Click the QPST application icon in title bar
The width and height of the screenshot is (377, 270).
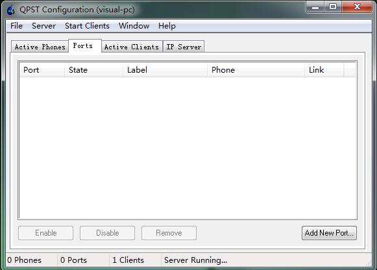click(x=11, y=10)
